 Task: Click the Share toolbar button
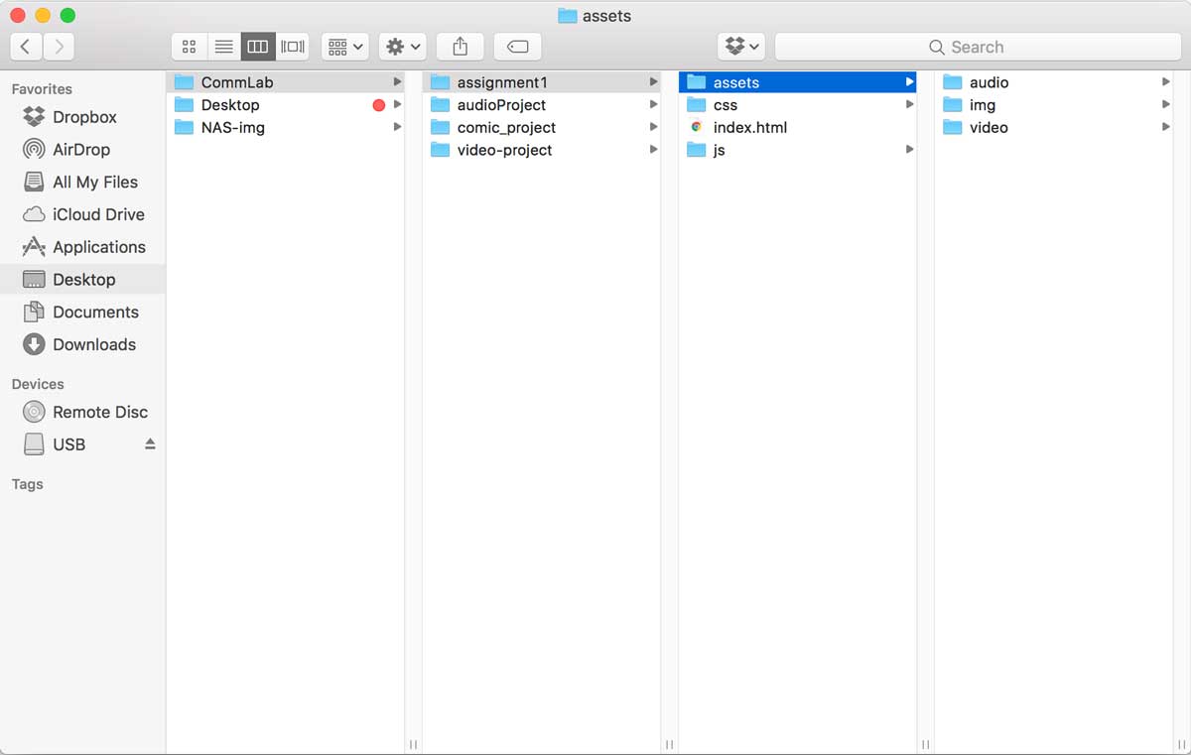pos(460,47)
